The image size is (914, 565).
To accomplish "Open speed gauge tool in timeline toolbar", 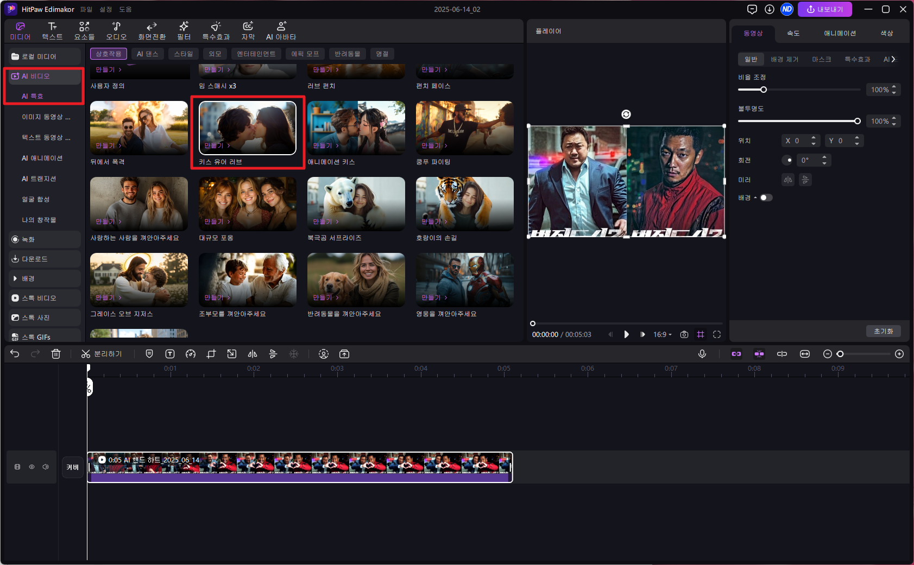I will (x=191, y=354).
